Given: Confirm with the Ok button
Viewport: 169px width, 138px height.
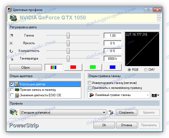Looking at the screenshot, I should (x=104, y=125).
